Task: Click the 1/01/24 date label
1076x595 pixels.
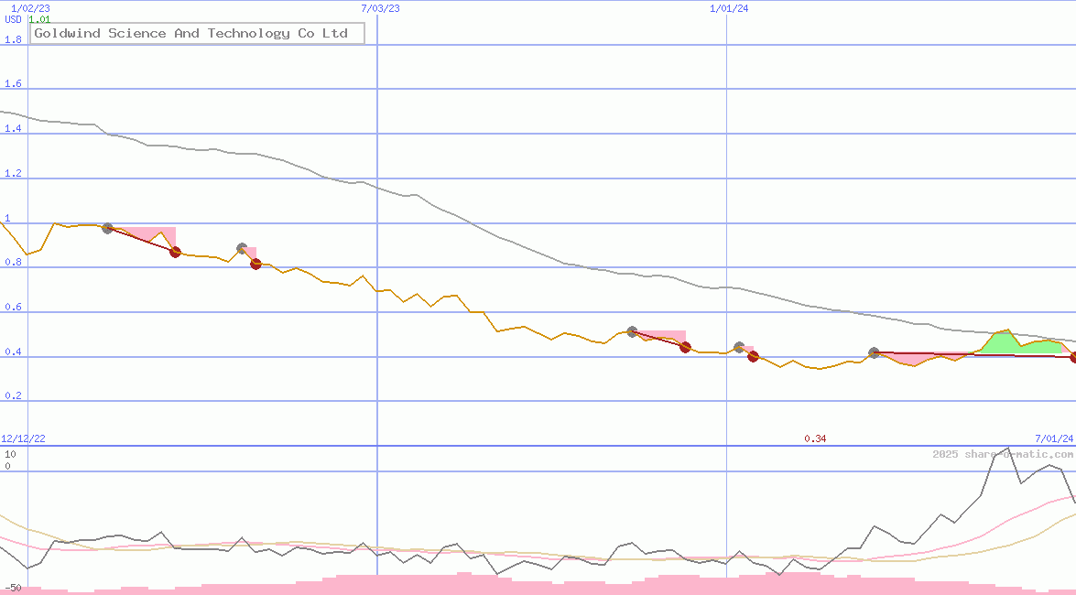Action: pos(728,7)
